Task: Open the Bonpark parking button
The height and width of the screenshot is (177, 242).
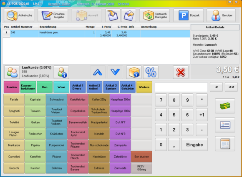Action: 189,15
